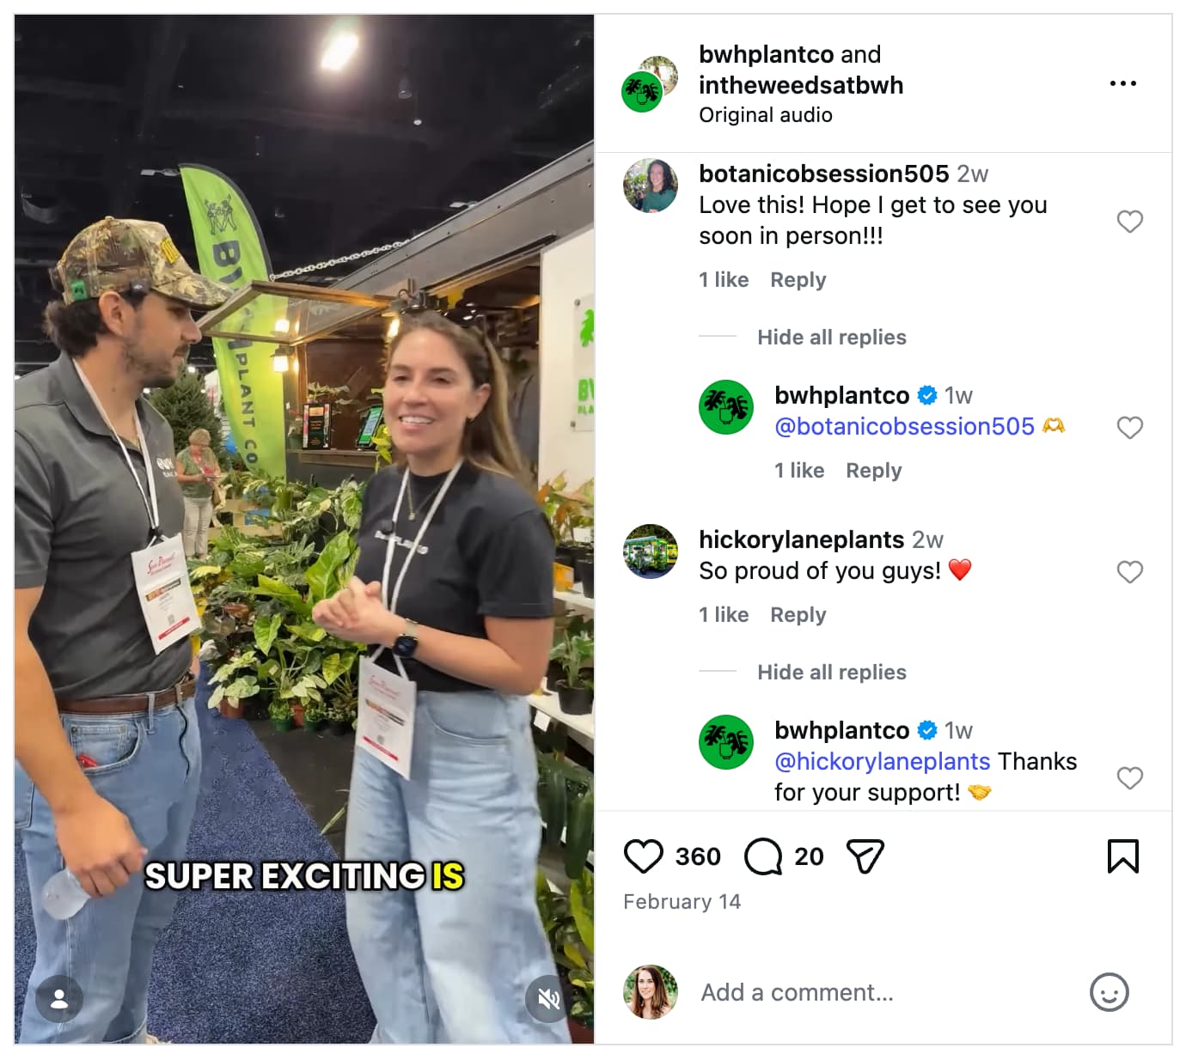Viewport: 1186px width, 1060px height.
Task: Select the intheweedsatbwh username
Action: click(x=800, y=85)
